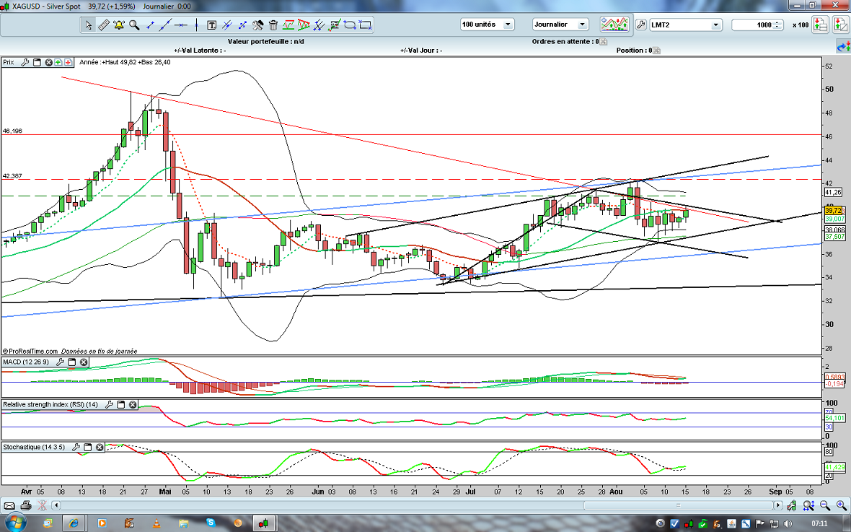Toggle maximize on the MACD panel
Image resolution: width=851 pixels, height=532 pixels.
pos(71,362)
